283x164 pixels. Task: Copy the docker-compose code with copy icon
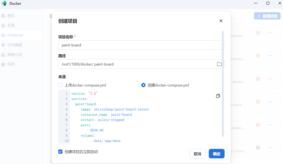[218, 96]
